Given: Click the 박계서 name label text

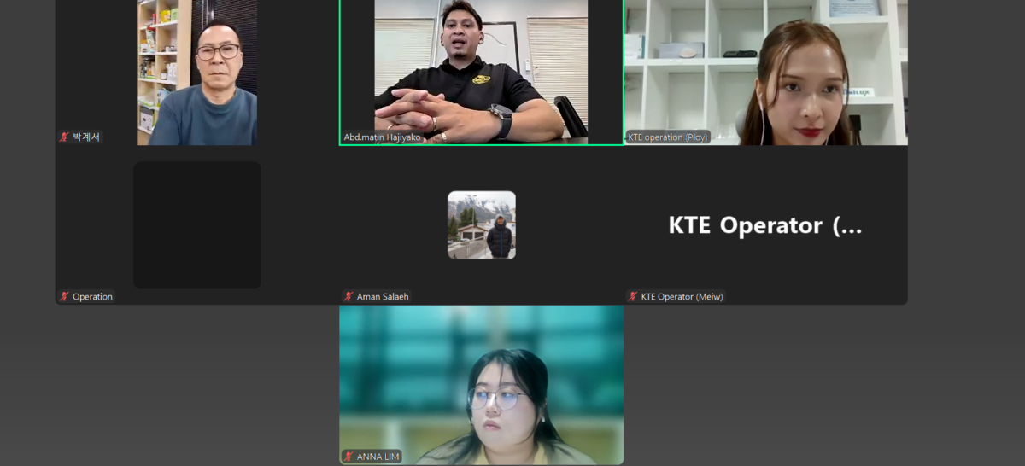Looking at the screenshot, I should pos(86,137).
